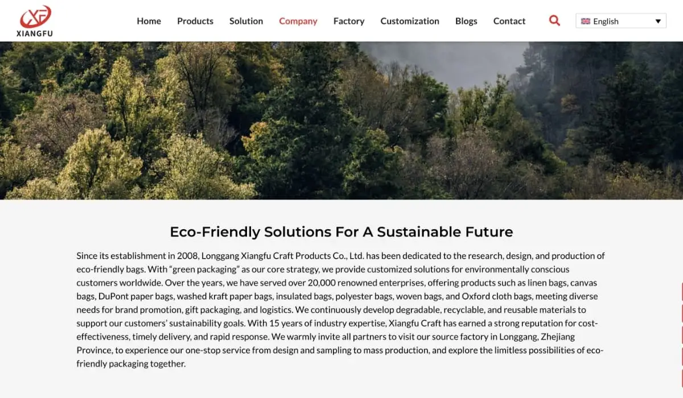This screenshot has height=398, width=683.
Task: Expand the language dropdown arrow
Action: point(658,21)
